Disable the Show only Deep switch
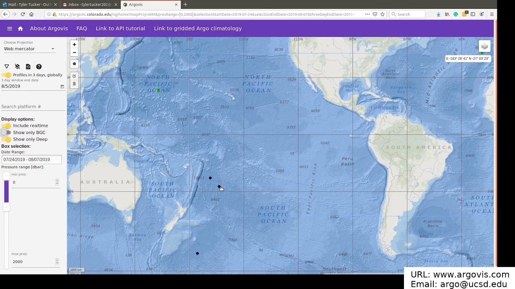The height and width of the screenshot is (289, 515). [6, 139]
